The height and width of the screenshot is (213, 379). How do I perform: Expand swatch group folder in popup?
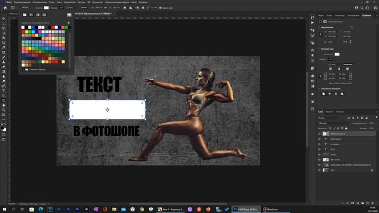[x=24, y=69]
